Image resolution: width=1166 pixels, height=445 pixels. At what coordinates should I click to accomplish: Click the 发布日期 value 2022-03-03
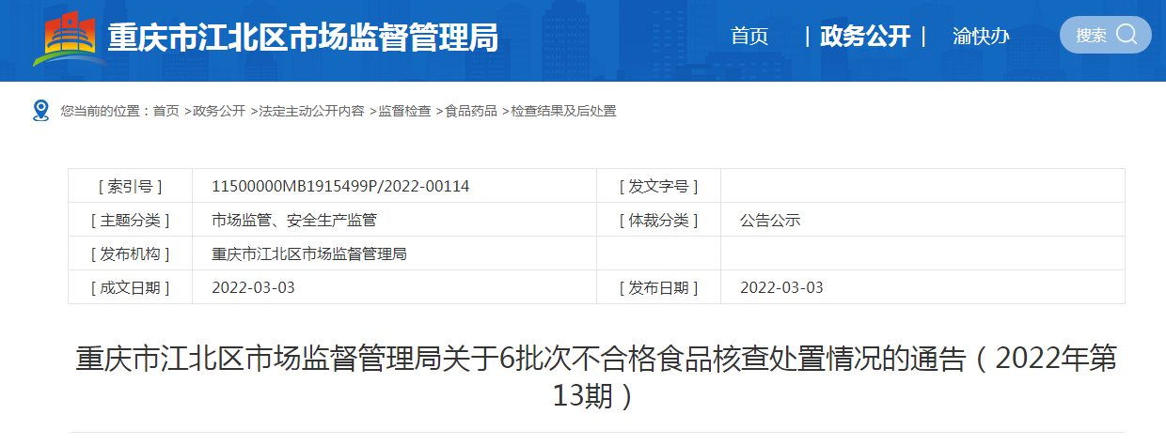tap(781, 287)
